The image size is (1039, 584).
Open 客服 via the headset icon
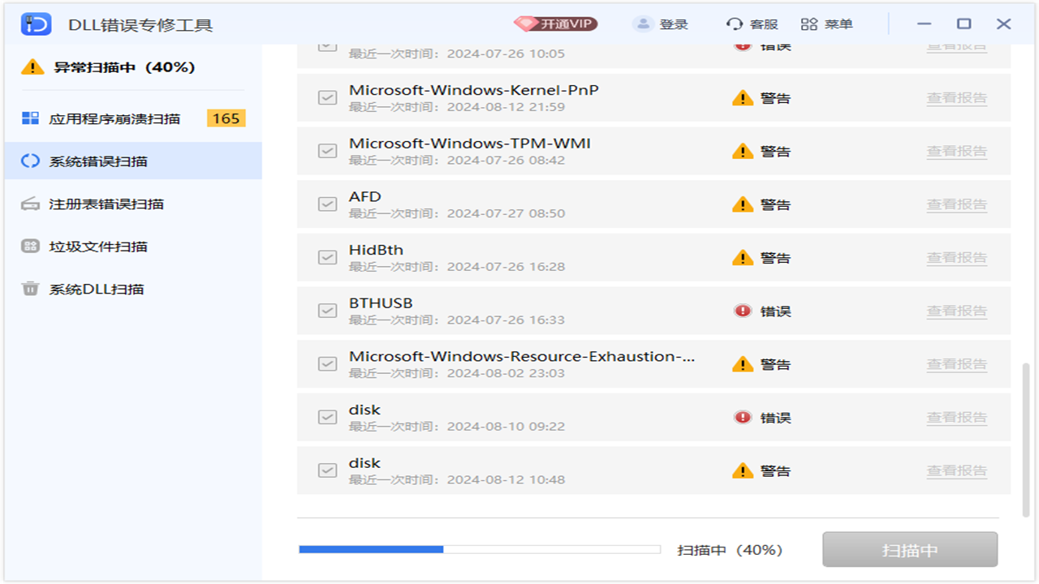coord(735,24)
